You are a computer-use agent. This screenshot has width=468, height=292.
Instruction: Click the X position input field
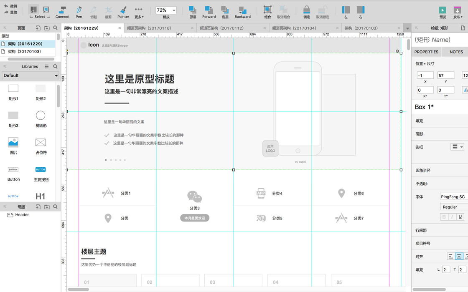coord(425,76)
